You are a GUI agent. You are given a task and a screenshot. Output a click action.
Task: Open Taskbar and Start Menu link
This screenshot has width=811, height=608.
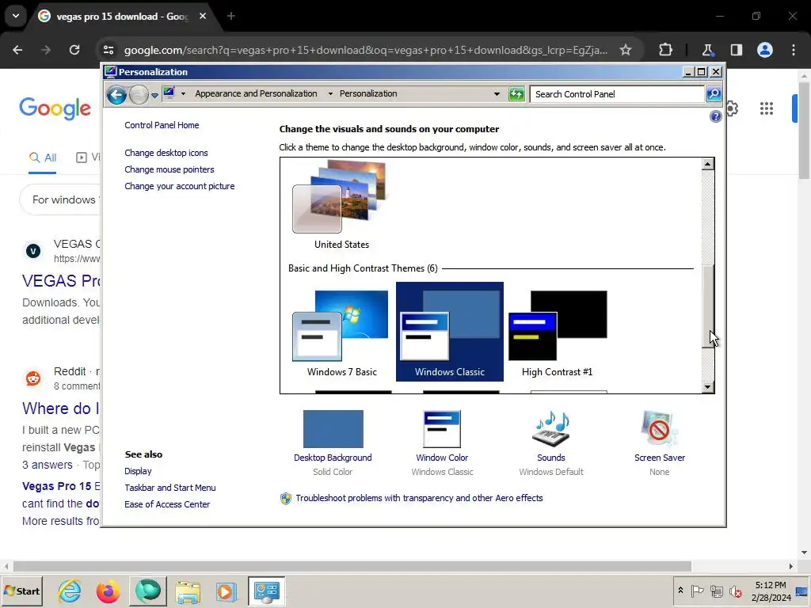[170, 488]
